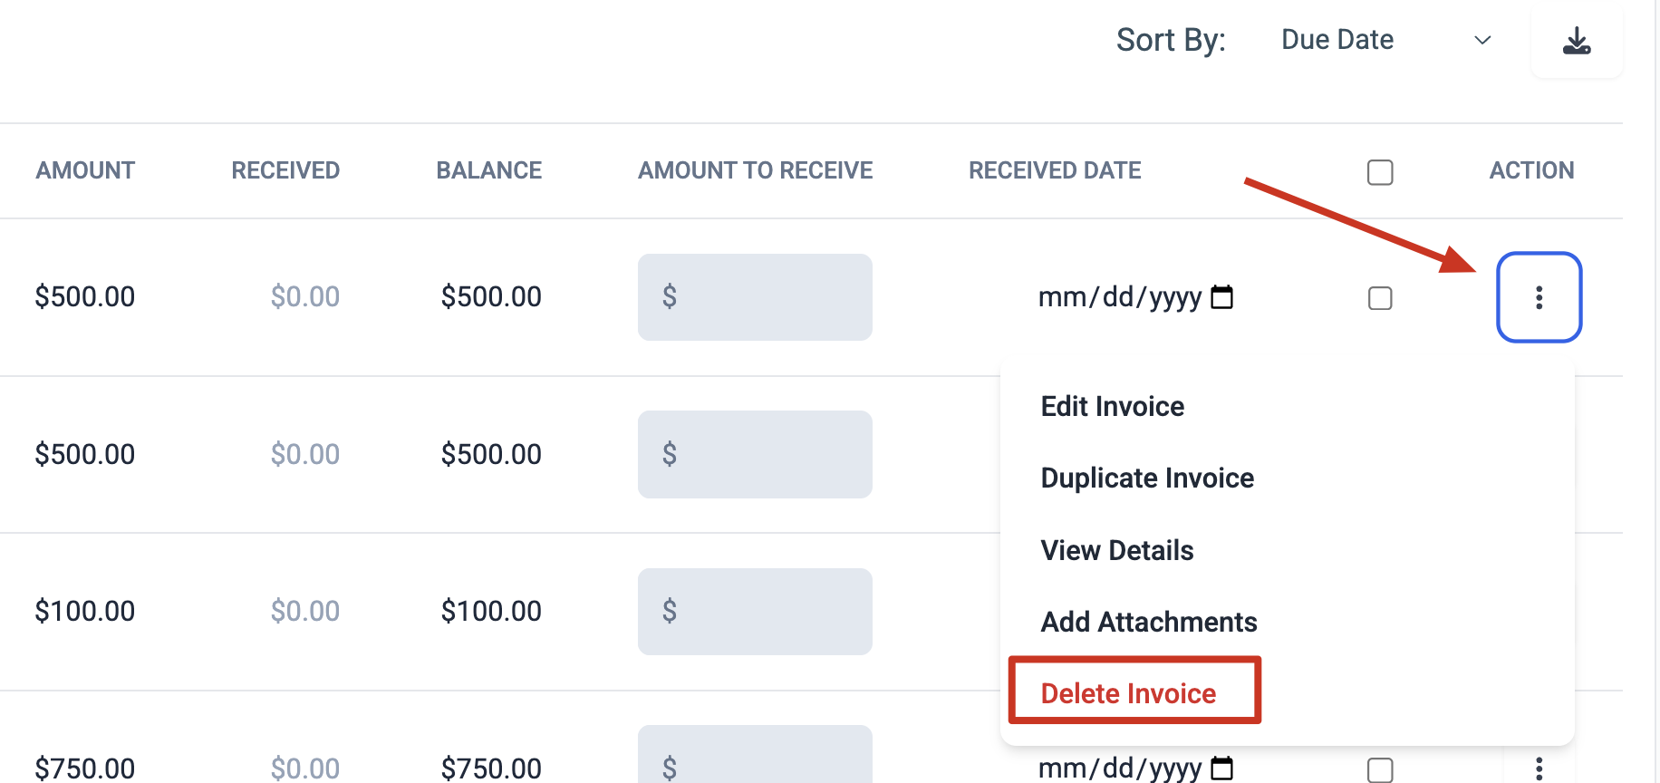Screen dimensions: 1660x783
Task: Tick the select-all checkbox in the header
Action: tap(1380, 172)
